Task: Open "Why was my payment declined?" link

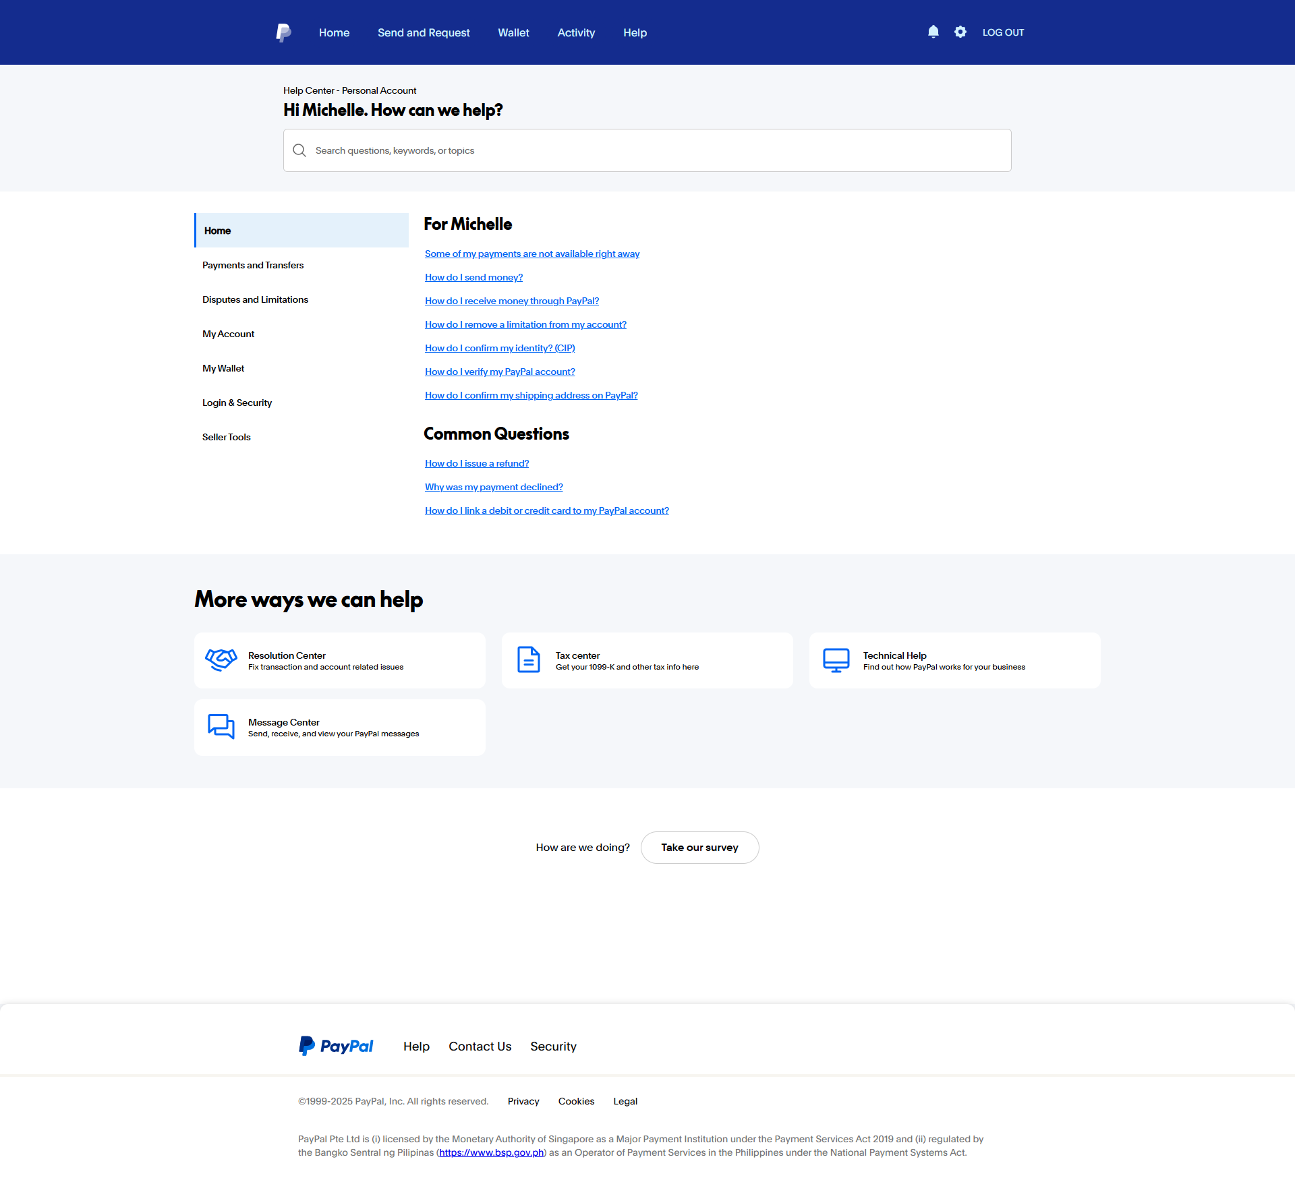Action: [x=494, y=487]
